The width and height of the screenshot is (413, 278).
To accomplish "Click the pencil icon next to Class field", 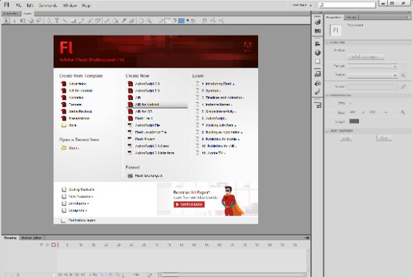I will 403,86.
